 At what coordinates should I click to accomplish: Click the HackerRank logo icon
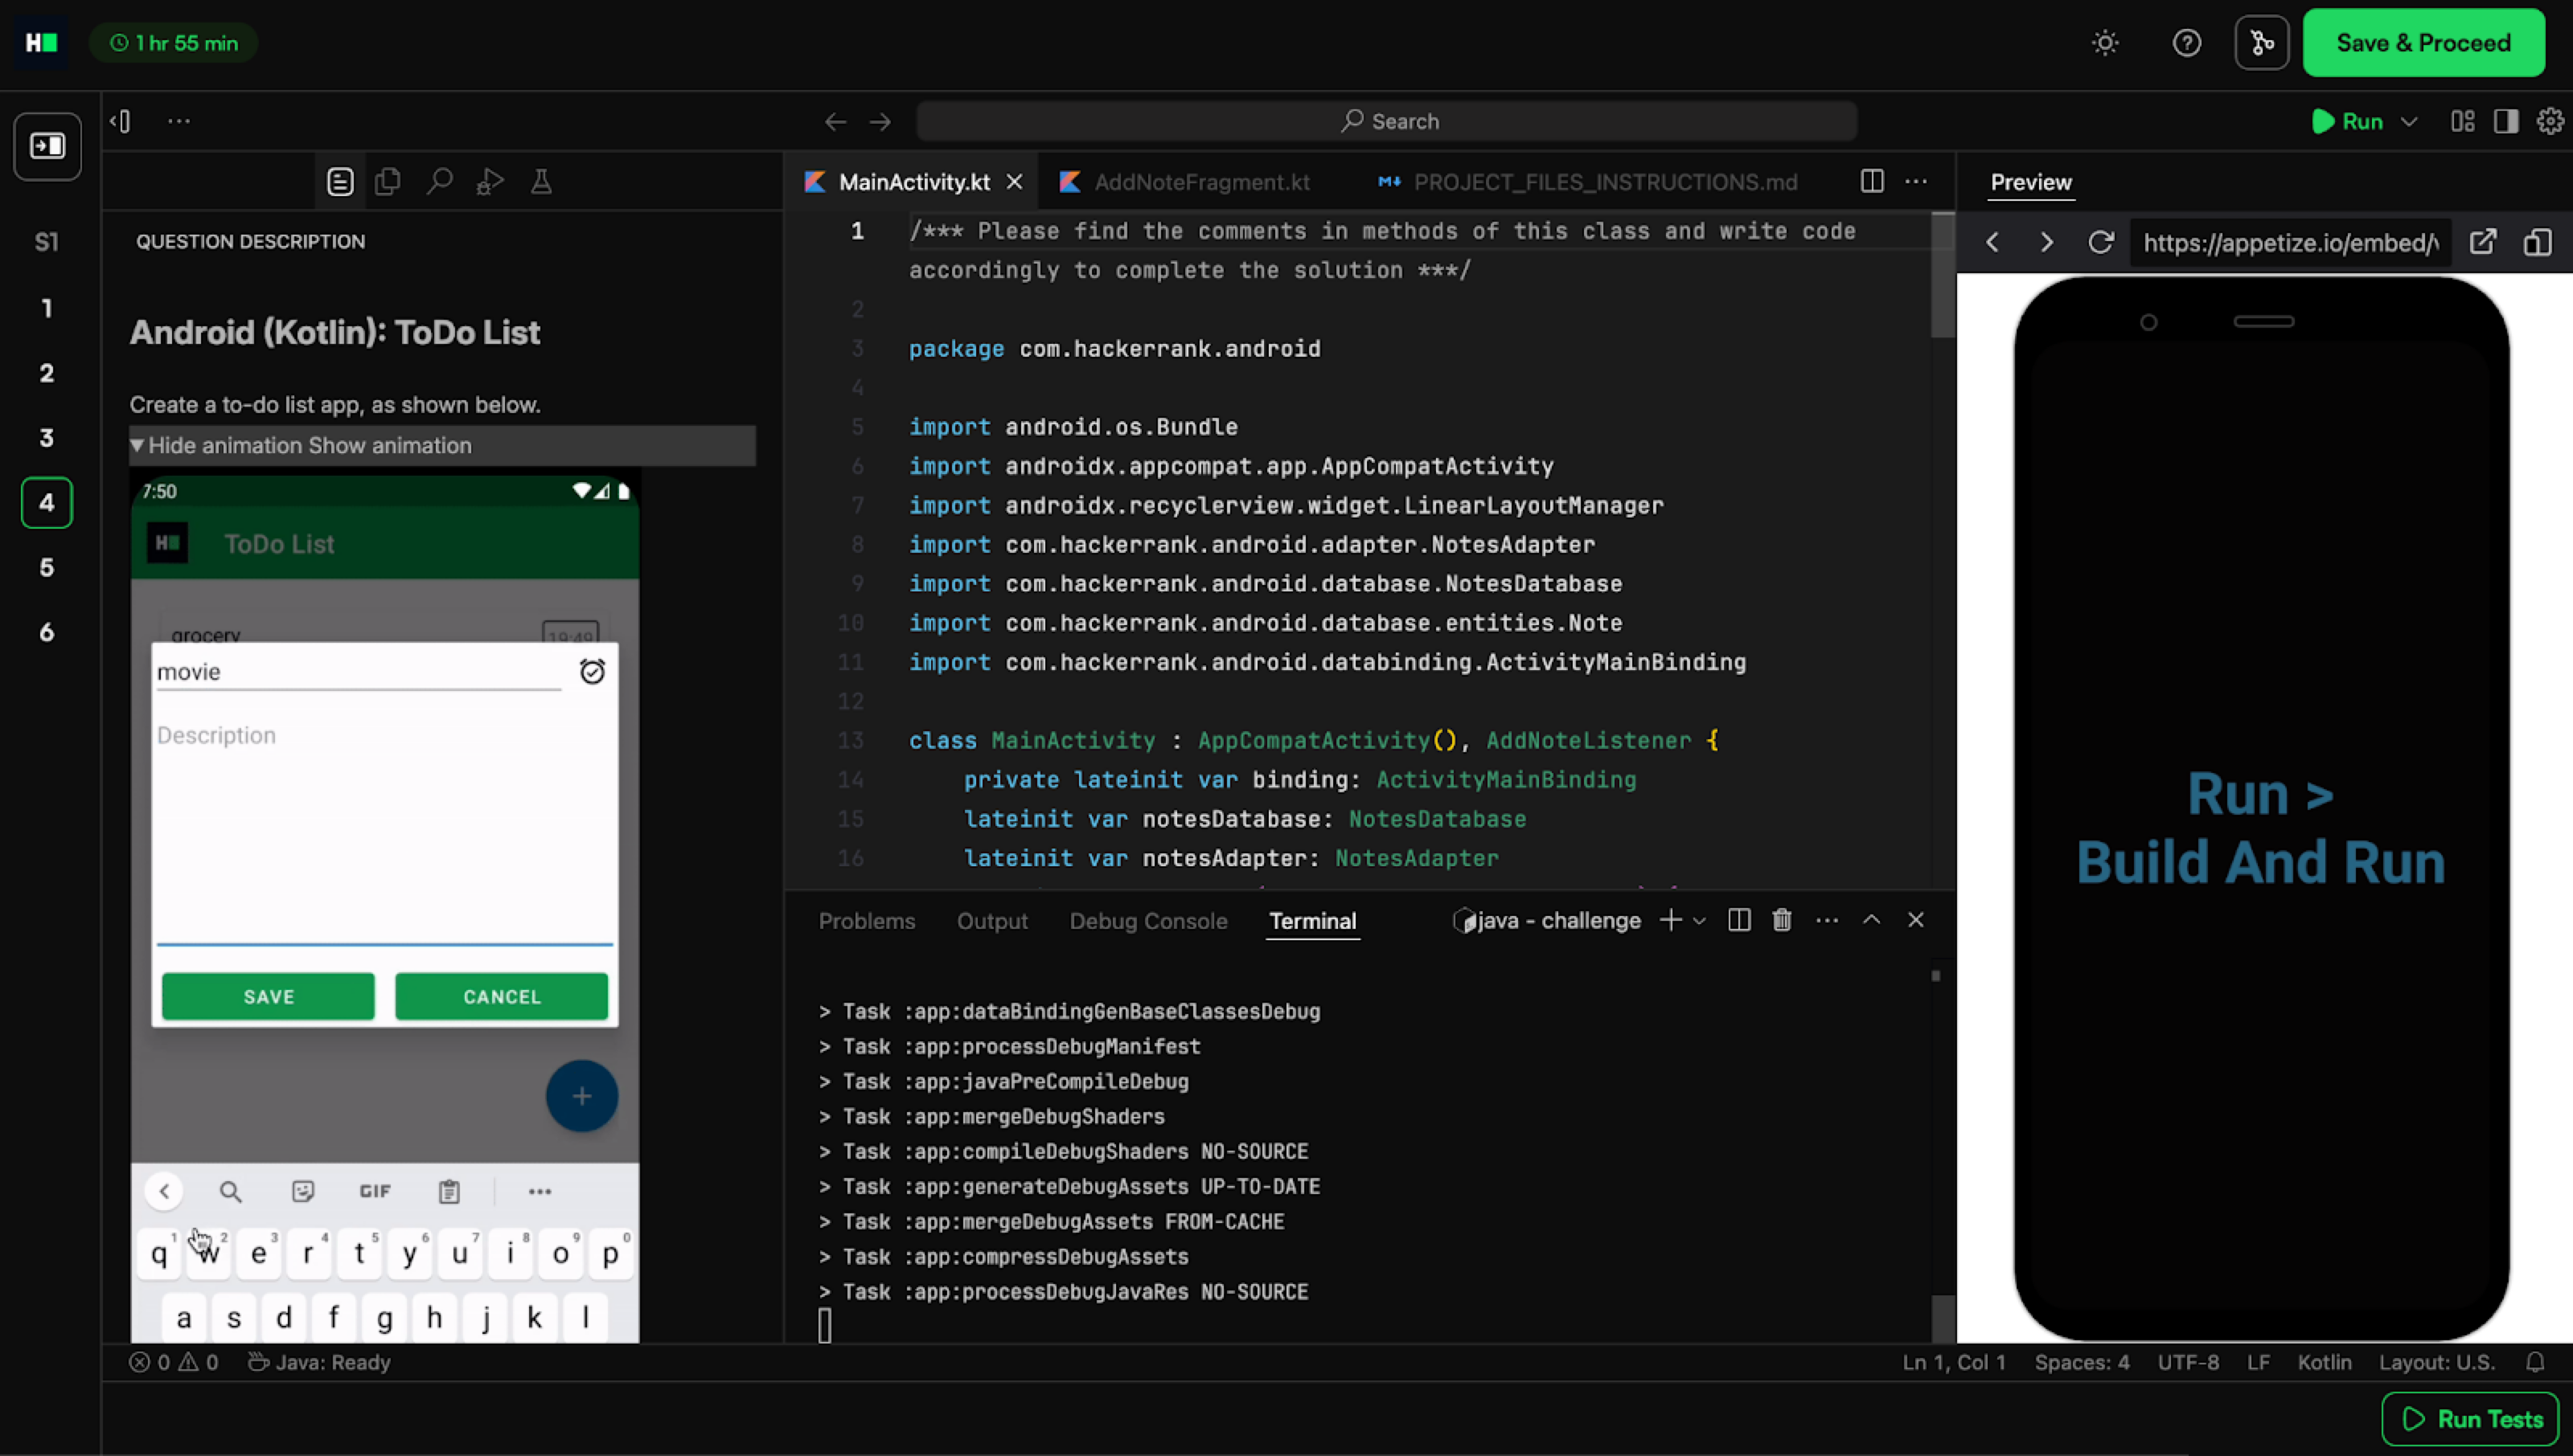(41, 43)
